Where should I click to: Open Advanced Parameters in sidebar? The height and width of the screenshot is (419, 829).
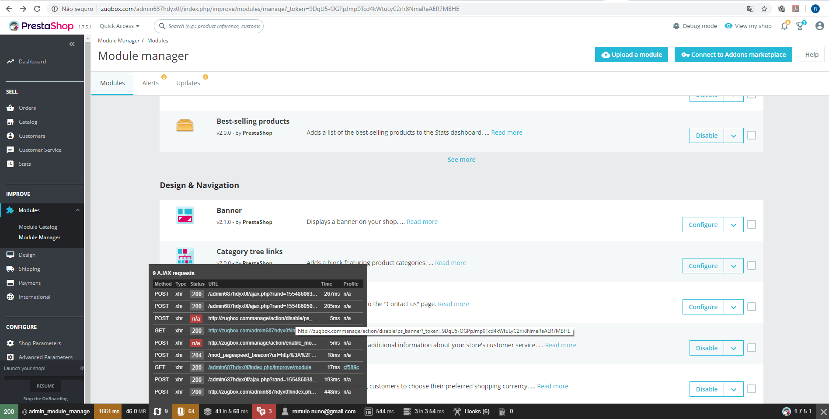(45, 357)
